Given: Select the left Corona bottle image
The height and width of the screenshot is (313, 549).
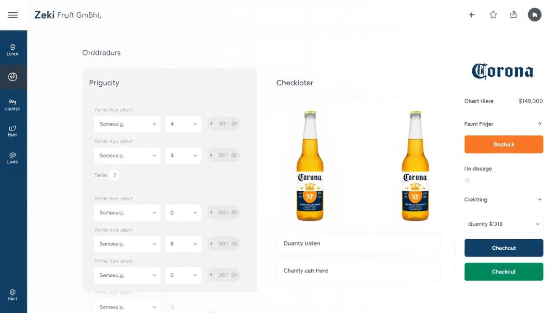Looking at the screenshot, I should point(310,166).
